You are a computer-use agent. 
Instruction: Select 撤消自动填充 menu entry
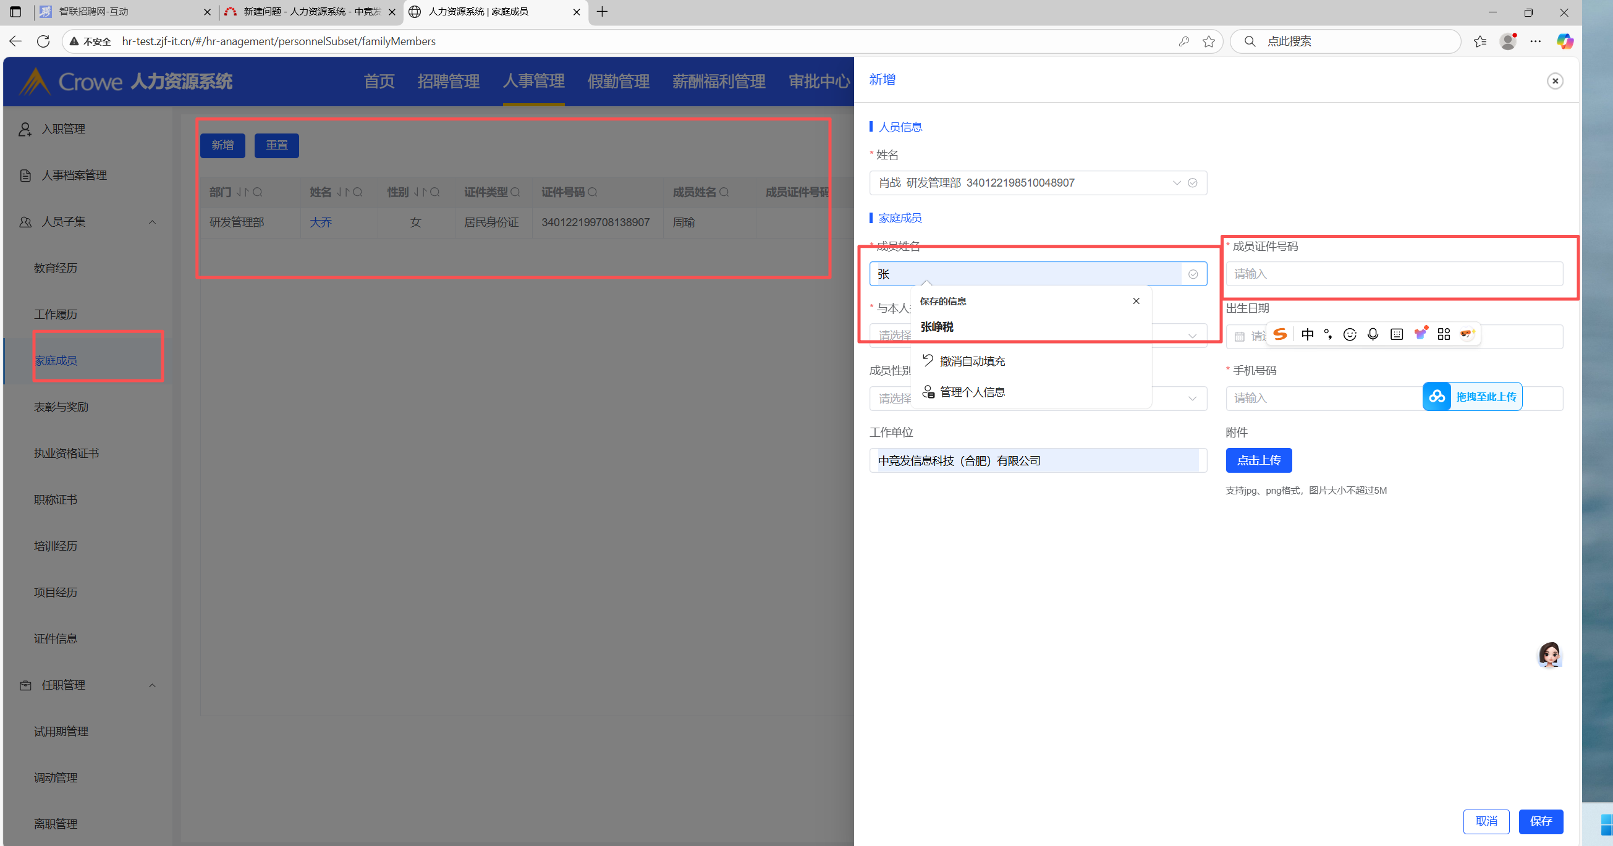972,362
